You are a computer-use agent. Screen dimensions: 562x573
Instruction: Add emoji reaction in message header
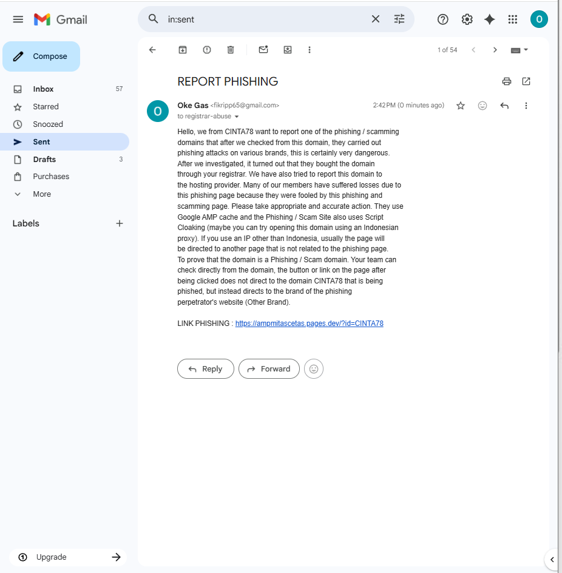tap(482, 106)
